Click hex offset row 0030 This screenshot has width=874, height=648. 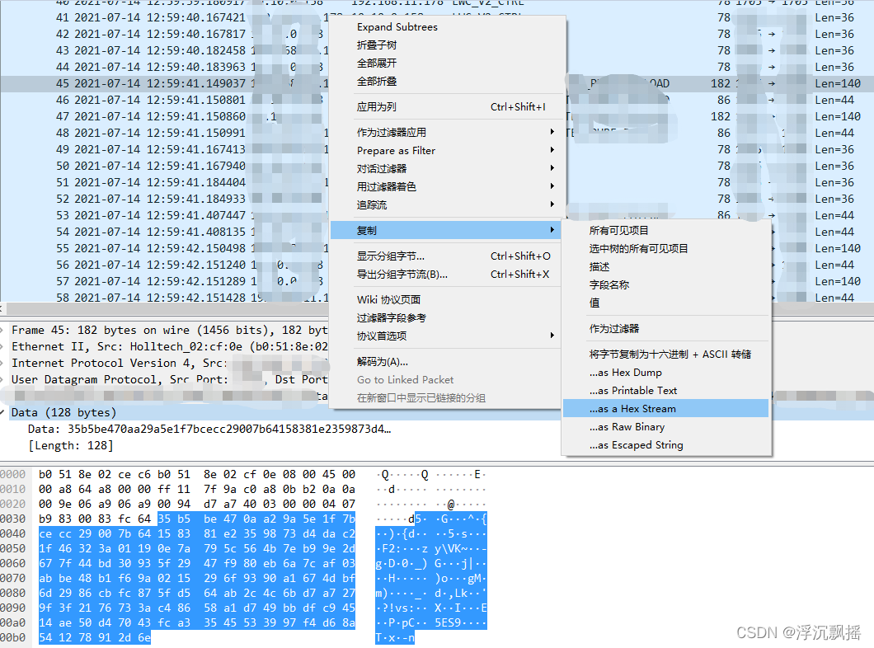[x=13, y=519]
